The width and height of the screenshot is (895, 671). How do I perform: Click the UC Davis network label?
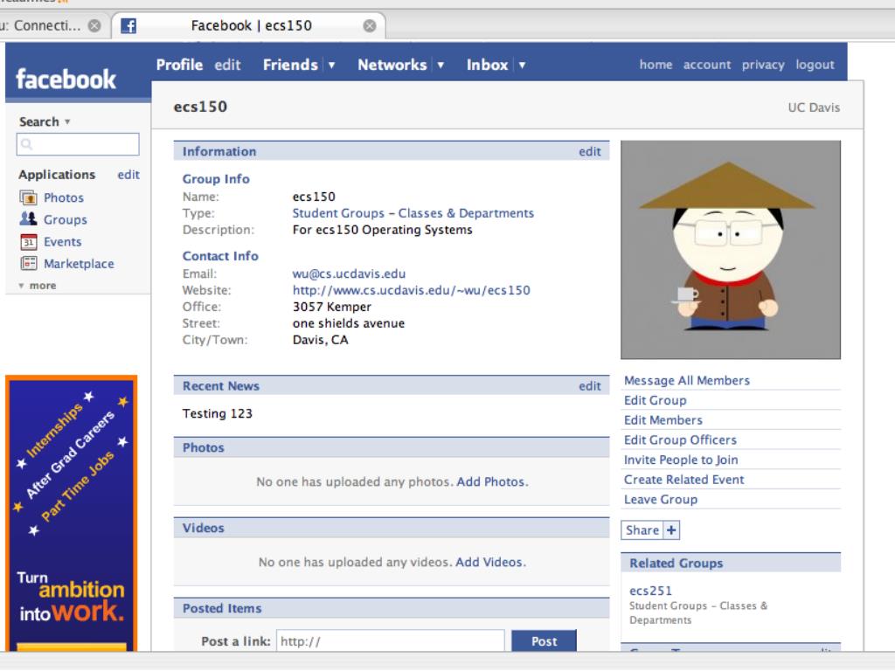pos(814,107)
